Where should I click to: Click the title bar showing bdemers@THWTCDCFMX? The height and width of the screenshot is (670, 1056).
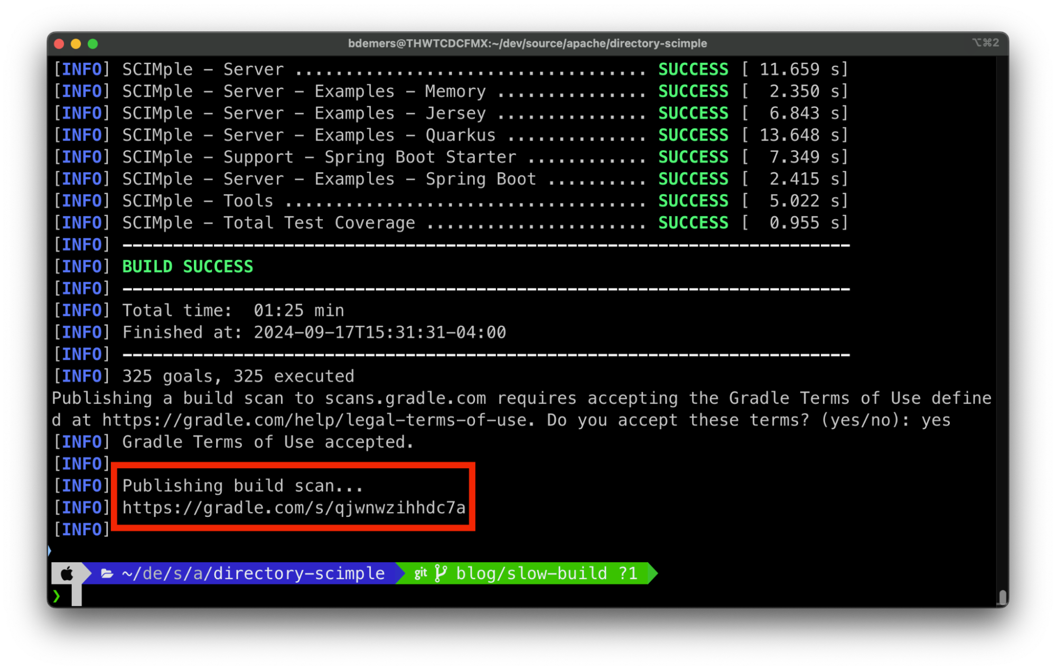pyautogui.click(x=528, y=43)
